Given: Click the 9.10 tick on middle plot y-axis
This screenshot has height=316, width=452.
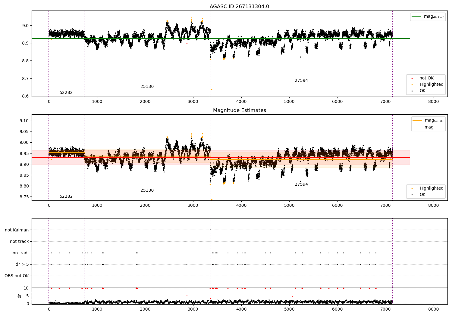Looking at the screenshot, I should coord(24,121).
